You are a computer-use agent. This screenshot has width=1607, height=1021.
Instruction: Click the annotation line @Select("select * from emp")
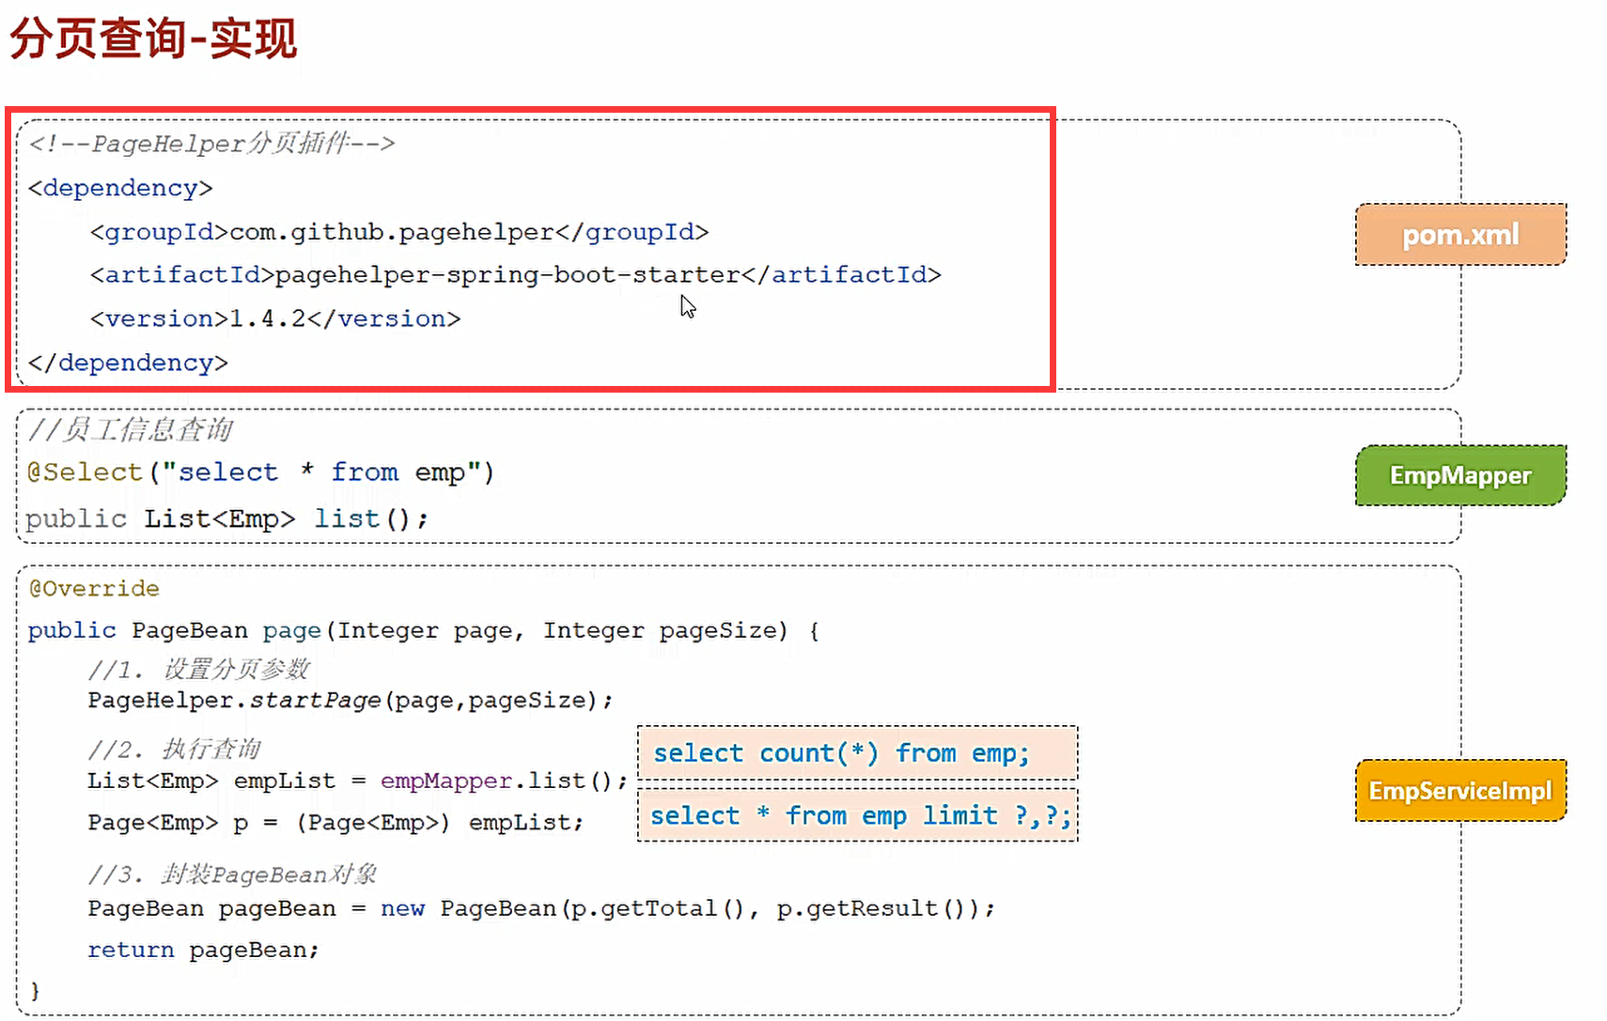pyautogui.click(x=260, y=472)
